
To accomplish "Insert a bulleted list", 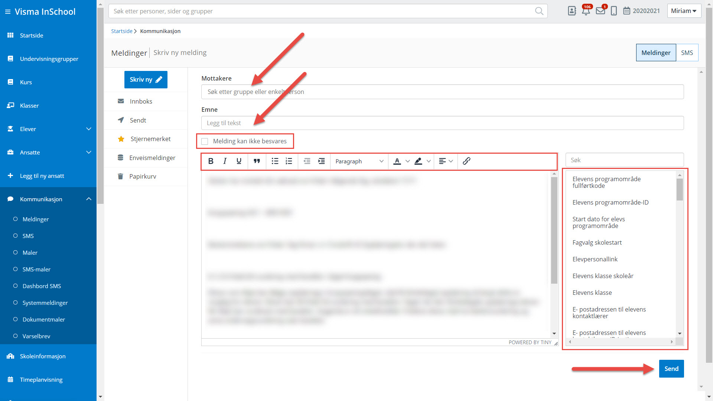I will pyautogui.click(x=275, y=161).
